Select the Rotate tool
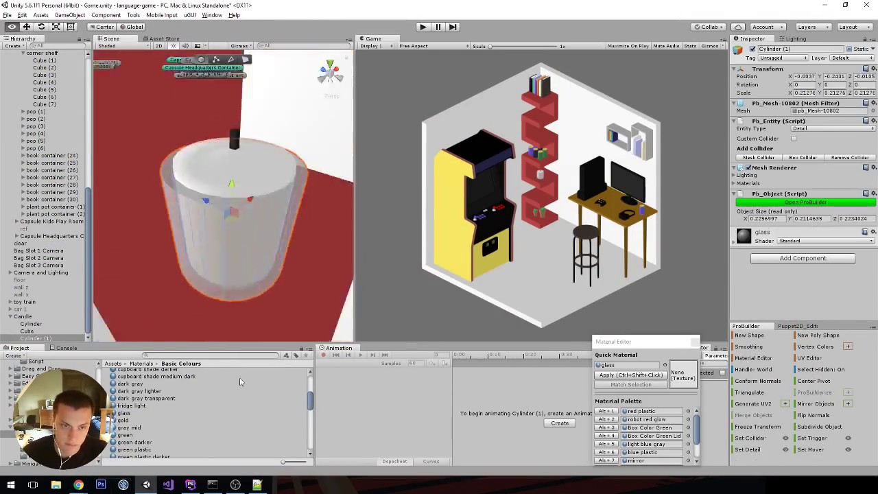The height and width of the screenshot is (494, 878). (41, 27)
